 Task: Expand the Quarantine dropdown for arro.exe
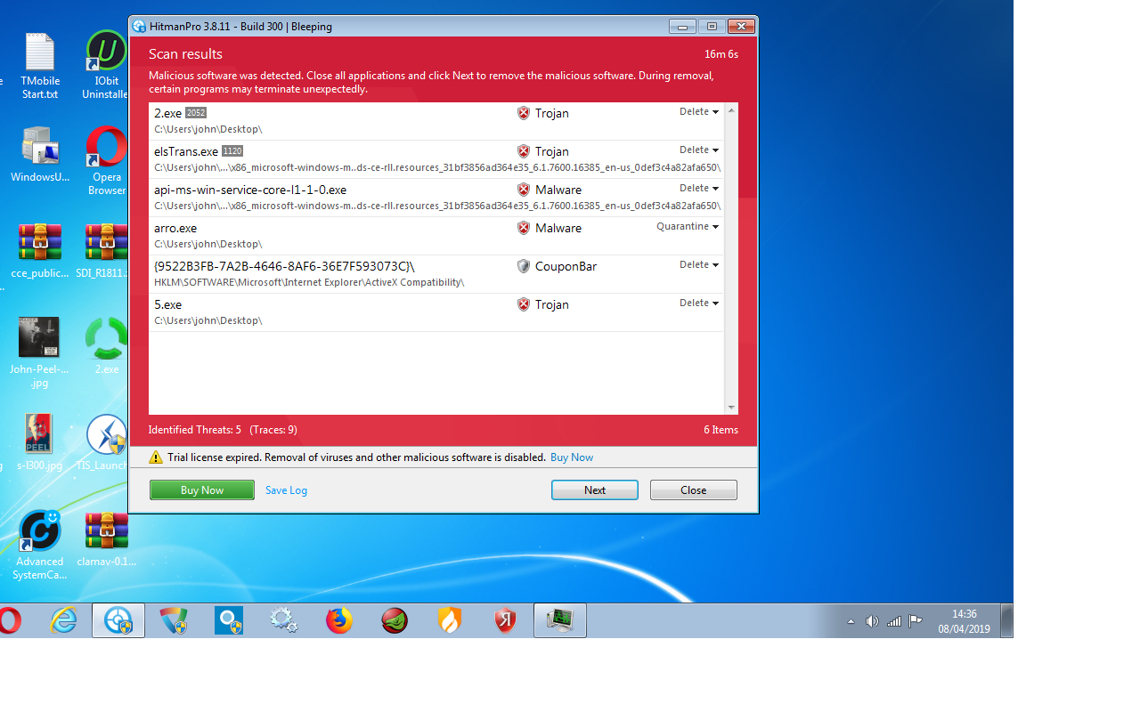(x=688, y=227)
